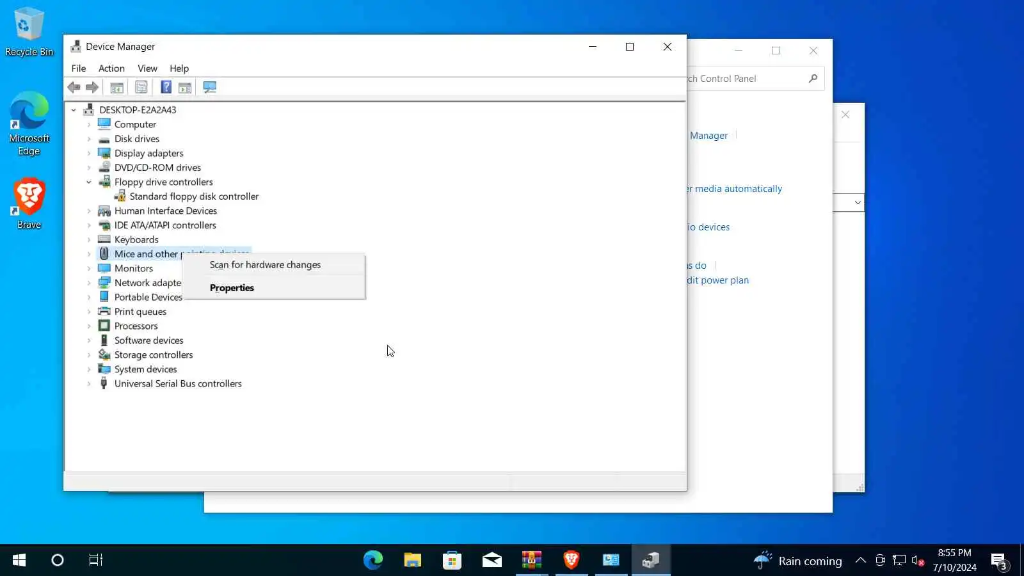Launch Microsoft Store from the taskbar
This screenshot has width=1024, height=576.
point(452,560)
